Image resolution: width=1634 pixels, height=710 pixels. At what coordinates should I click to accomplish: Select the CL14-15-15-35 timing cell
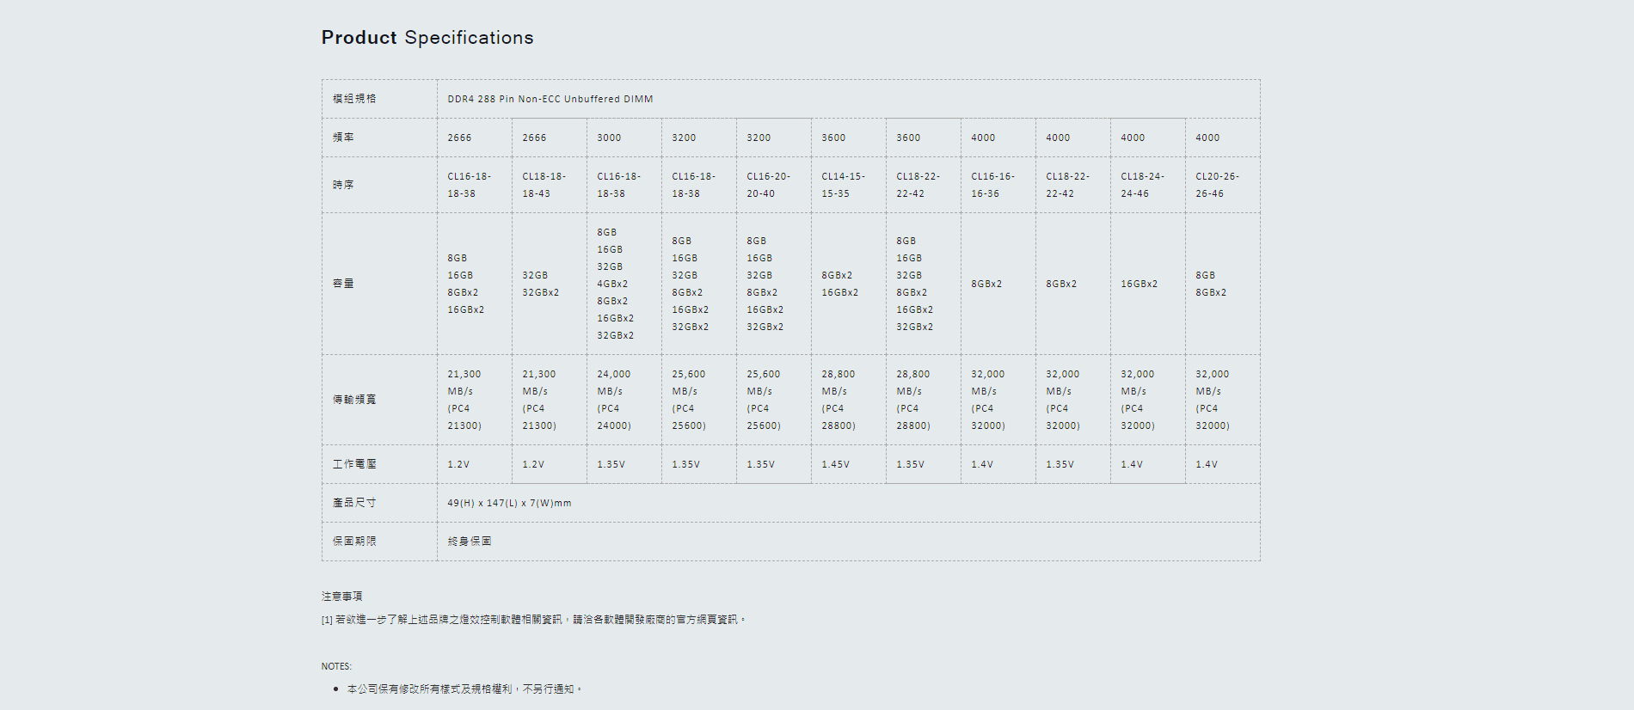coord(843,185)
